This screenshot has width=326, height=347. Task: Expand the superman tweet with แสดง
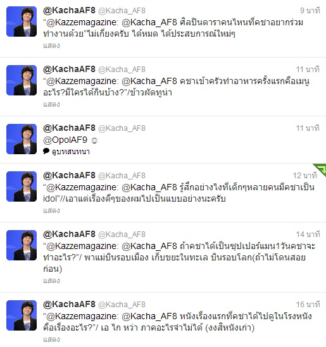[x=51, y=281]
